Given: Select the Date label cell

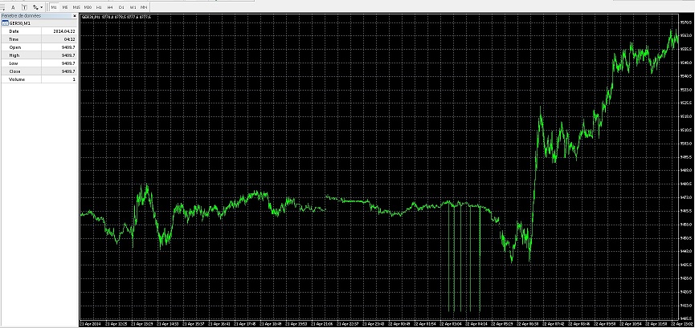Looking at the screenshot, I should (x=21, y=31).
